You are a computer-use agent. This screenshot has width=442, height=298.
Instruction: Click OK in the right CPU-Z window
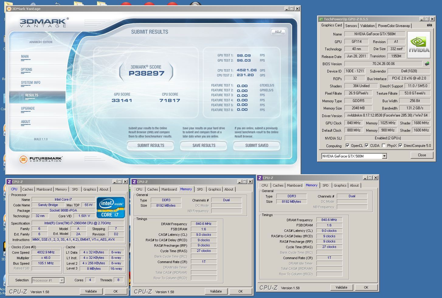point(366,287)
